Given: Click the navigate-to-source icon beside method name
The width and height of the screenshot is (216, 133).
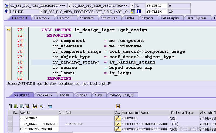Looking at the screenshot, I should 133,12.
